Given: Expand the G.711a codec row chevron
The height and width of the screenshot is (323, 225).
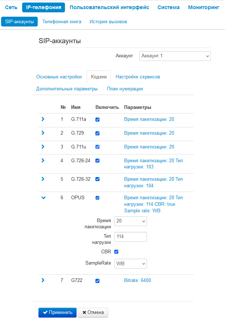Looking at the screenshot, I should click(43, 119).
